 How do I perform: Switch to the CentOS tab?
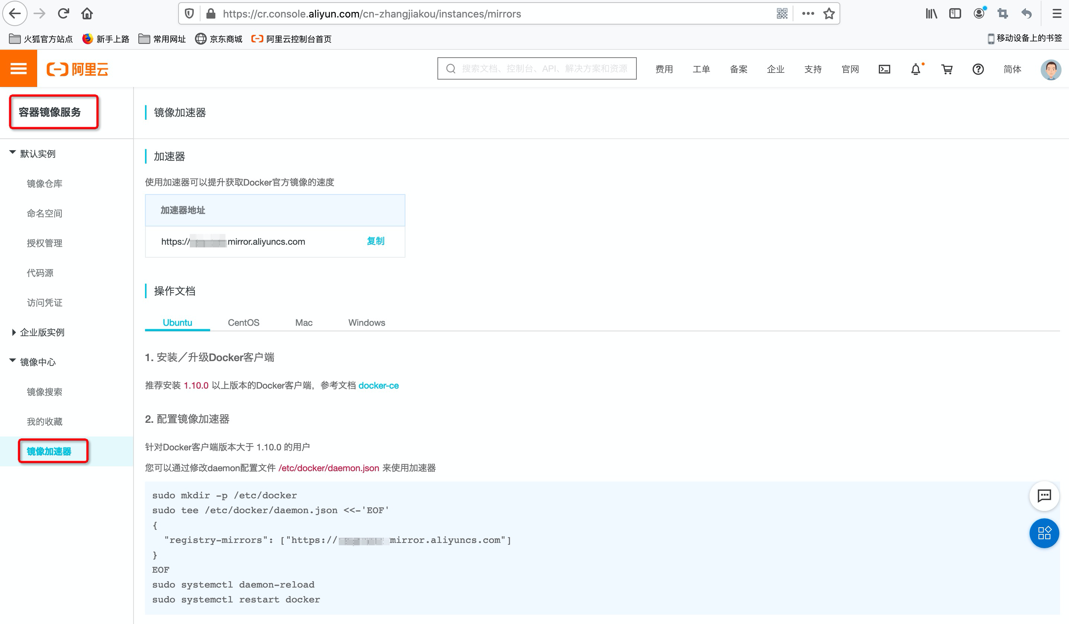pos(244,322)
